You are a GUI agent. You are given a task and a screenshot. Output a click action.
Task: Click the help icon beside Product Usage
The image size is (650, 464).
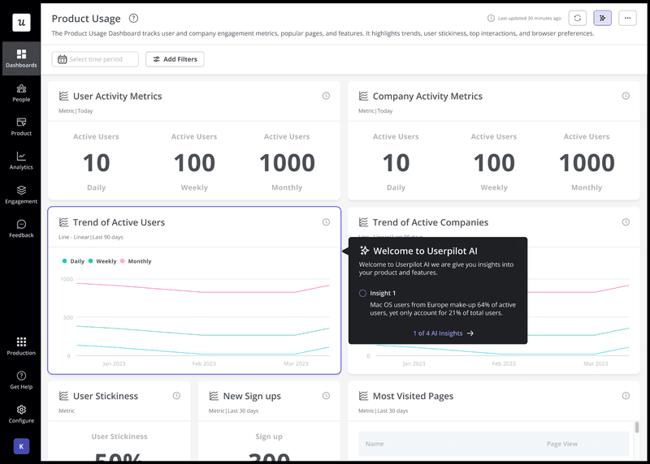[133, 18]
